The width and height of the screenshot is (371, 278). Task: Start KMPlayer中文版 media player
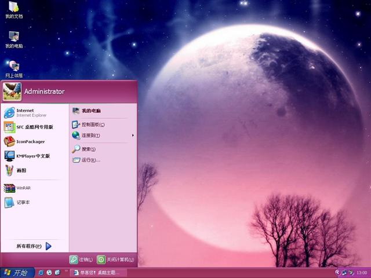(x=32, y=156)
